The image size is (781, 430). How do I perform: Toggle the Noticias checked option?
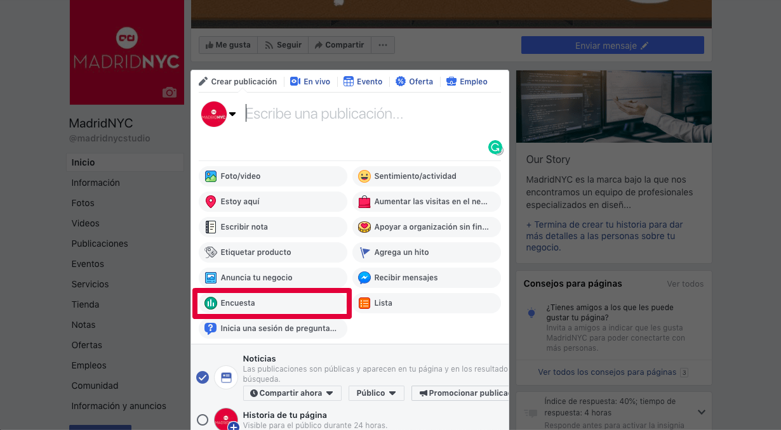click(x=203, y=377)
